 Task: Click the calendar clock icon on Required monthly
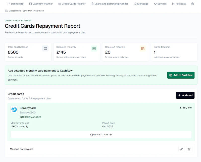tap(143, 48)
